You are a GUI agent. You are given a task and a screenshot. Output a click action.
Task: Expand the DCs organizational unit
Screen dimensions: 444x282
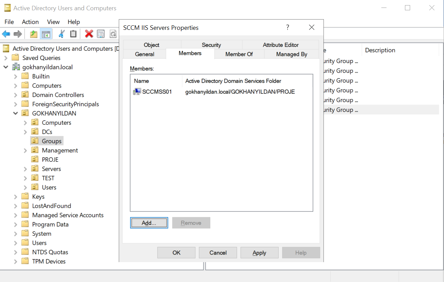tap(25, 132)
